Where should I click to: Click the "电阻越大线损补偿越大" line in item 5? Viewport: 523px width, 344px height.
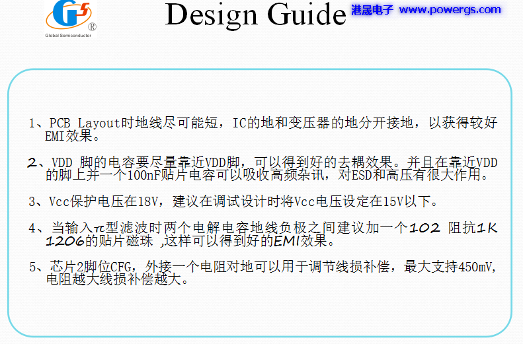(118, 280)
